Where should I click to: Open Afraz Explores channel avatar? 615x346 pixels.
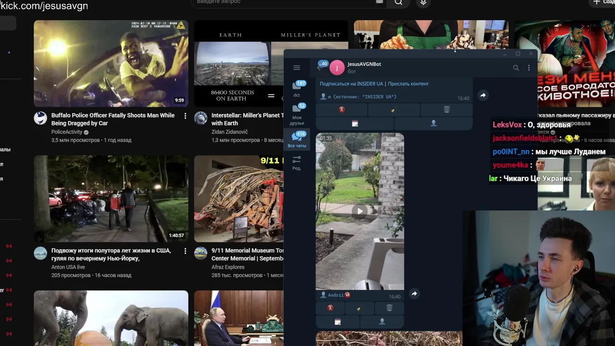click(201, 253)
